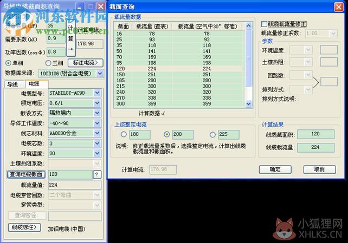Close the 导线电缆截面积查询 window
Screen dimensions: 348x243
[x=101, y=6]
